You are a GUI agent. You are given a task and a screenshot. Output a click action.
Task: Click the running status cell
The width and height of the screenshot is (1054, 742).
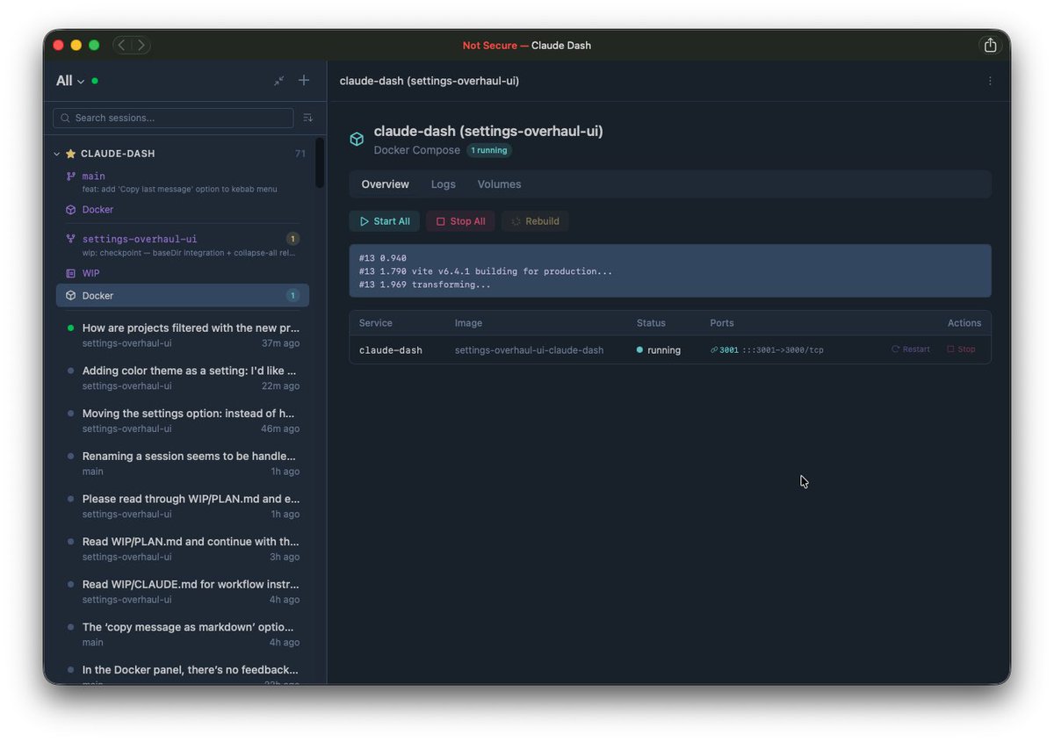tap(659, 349)
